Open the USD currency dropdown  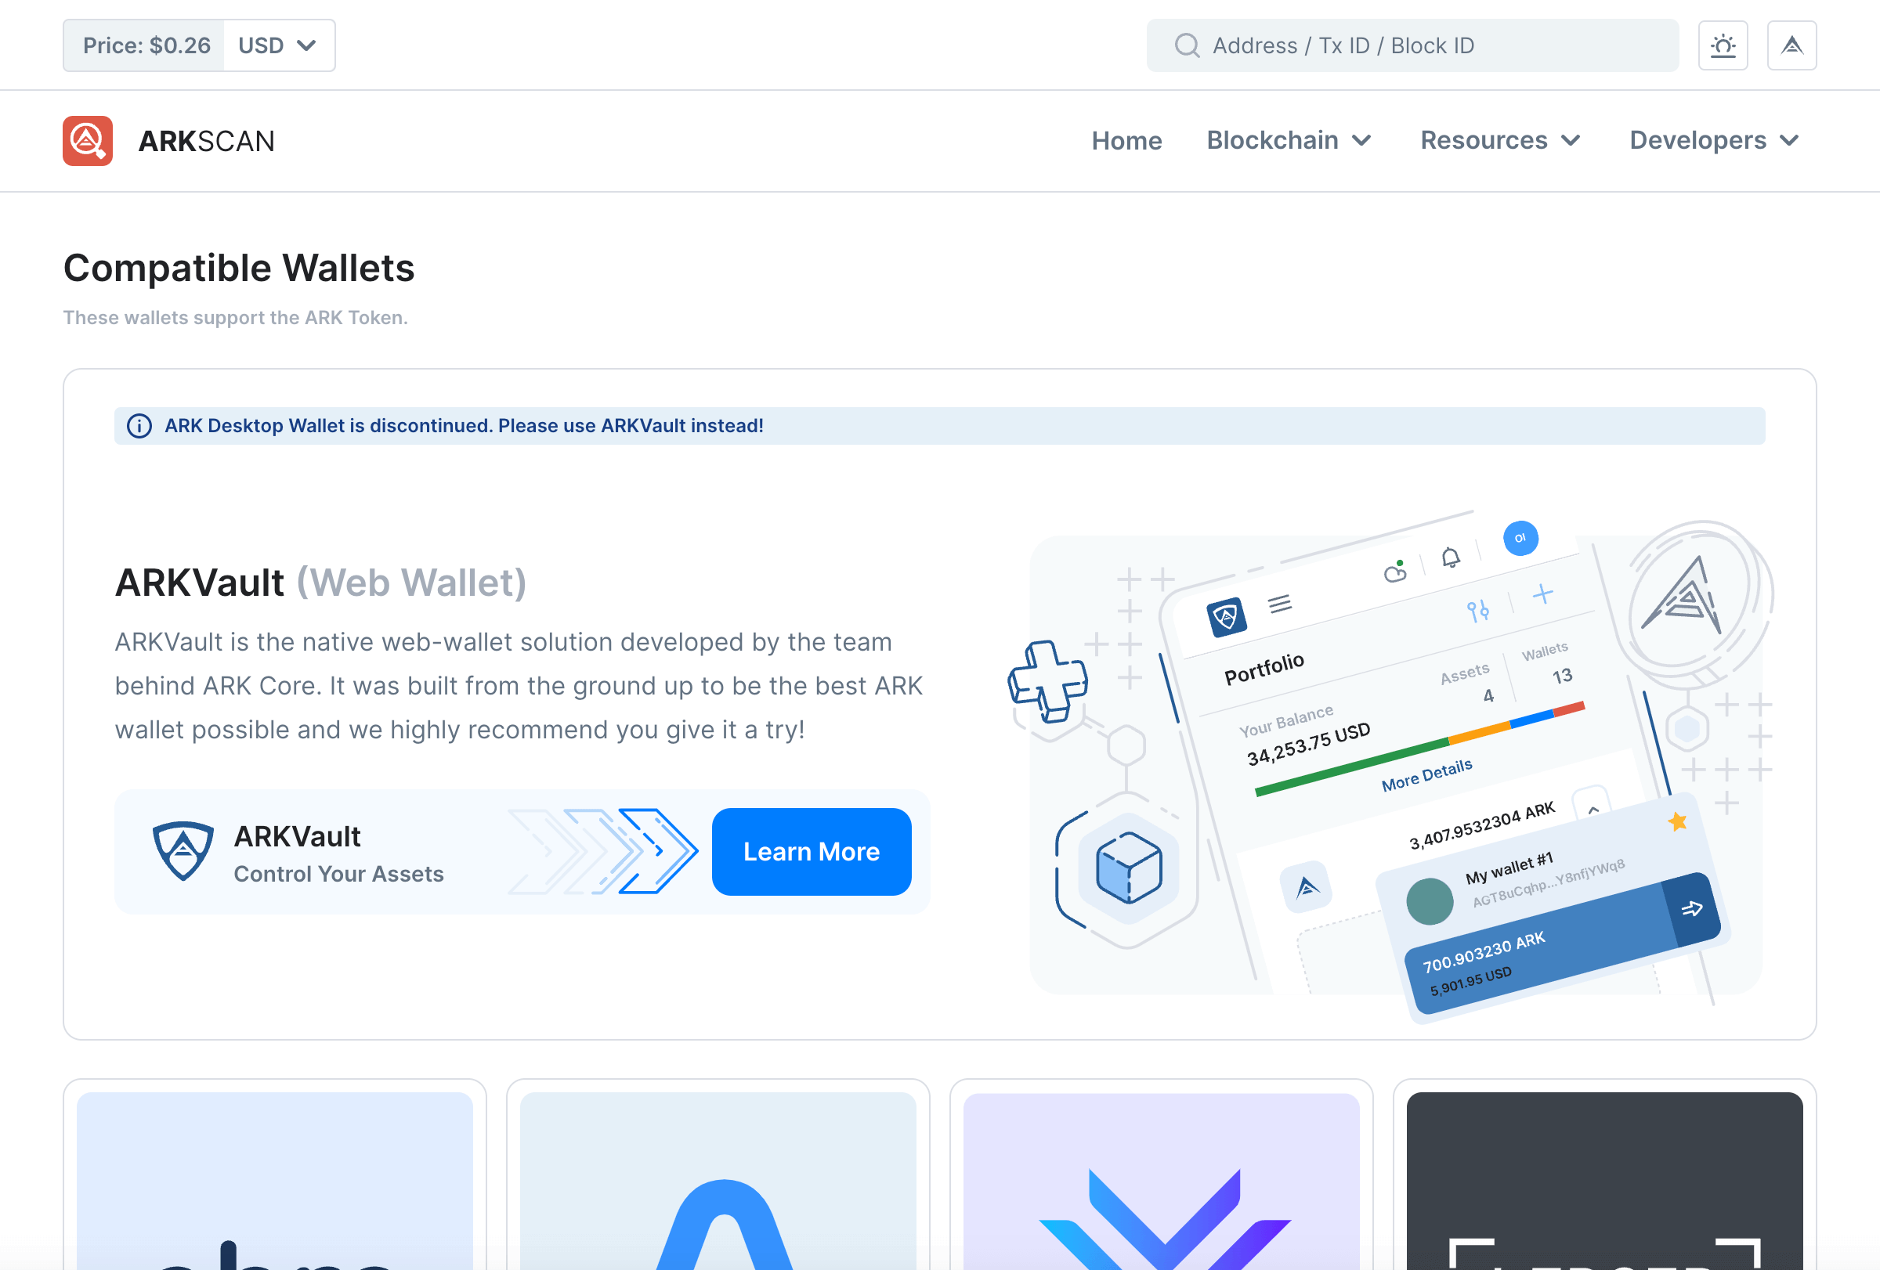tap(278, 45)
